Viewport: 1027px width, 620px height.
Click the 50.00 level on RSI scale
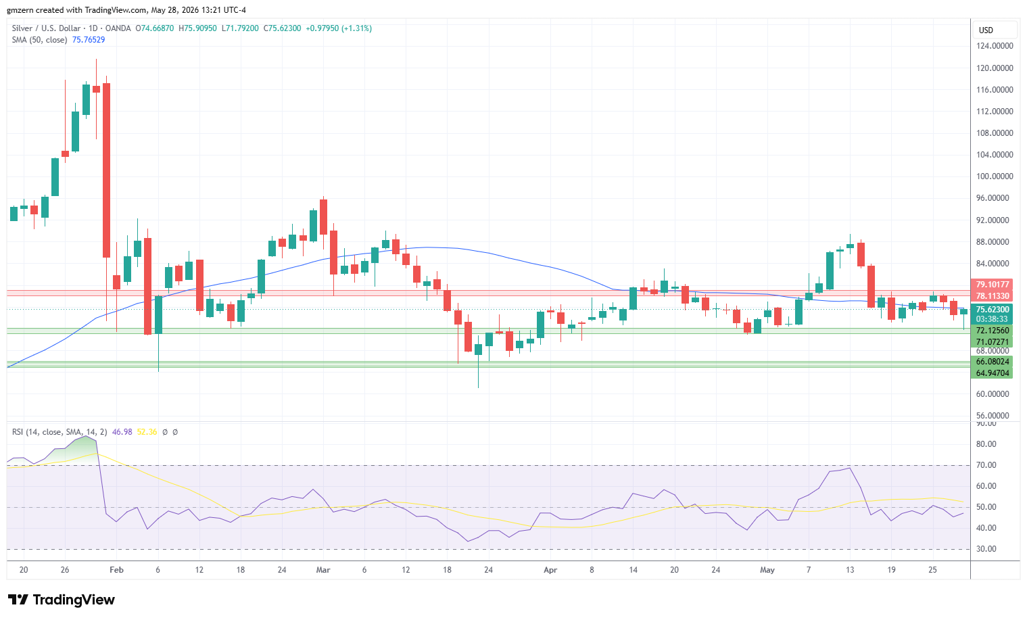click(986, 507)
